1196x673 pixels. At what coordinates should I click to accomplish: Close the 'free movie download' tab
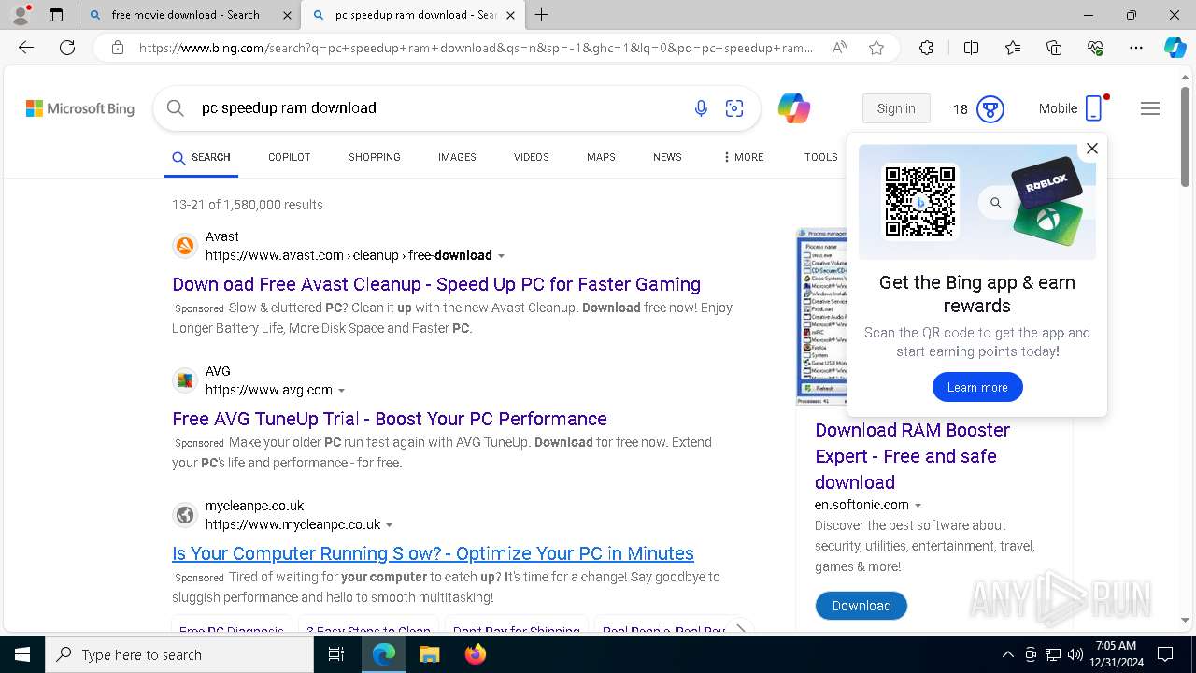pyautogui.click(x=287, y=15)
